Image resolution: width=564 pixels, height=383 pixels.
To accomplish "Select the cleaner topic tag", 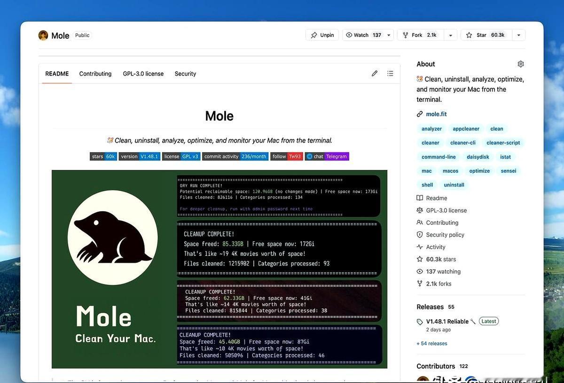I will tap(431, 143).
